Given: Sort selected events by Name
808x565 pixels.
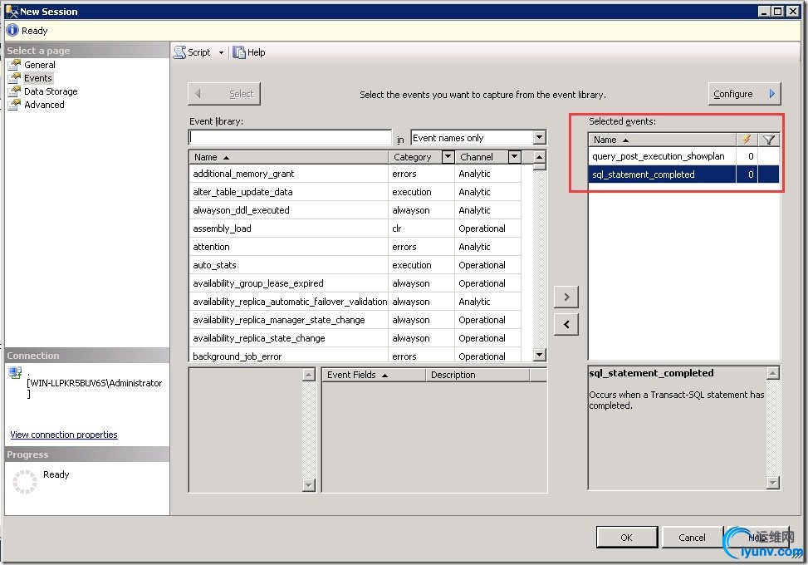Looking at the screenshot, I should (x=662, y=140).
